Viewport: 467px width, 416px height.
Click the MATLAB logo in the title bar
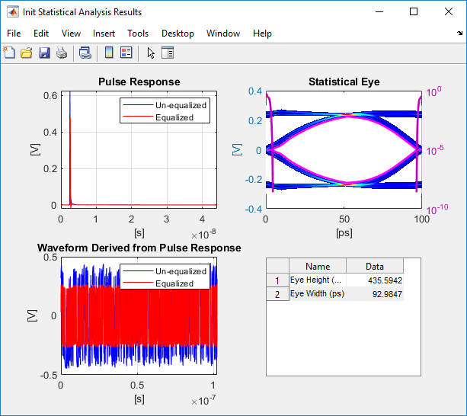[13, 12]
